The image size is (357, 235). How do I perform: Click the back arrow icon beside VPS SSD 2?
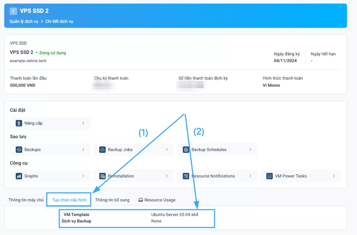[x=14, y=11]
